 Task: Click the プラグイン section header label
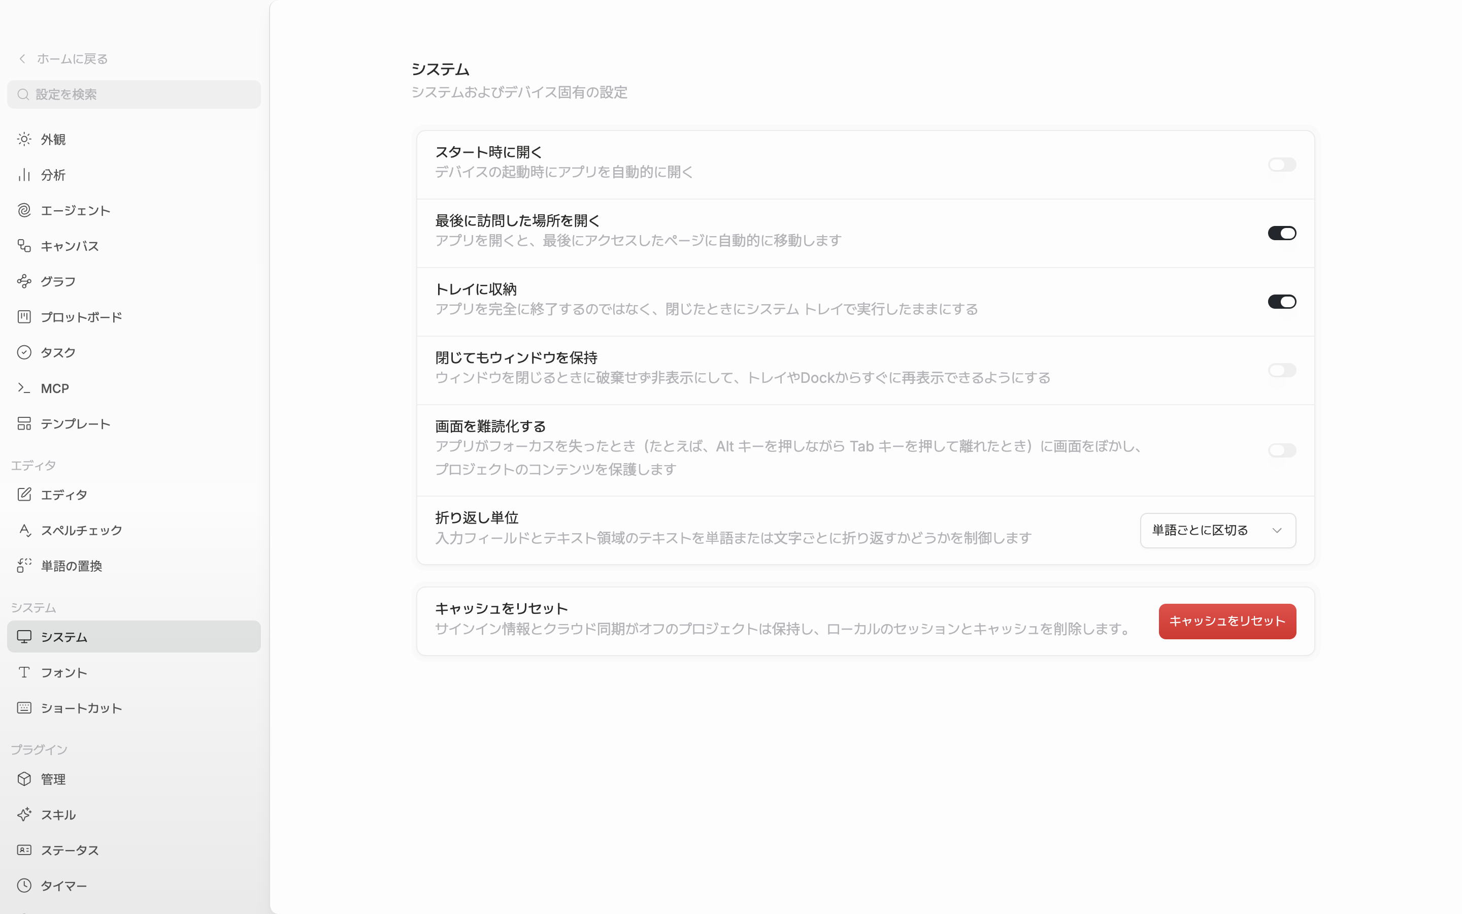pyautogui.click(x=39, y=749)
